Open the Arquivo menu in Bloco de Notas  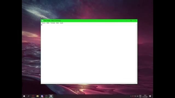[43, 23]
